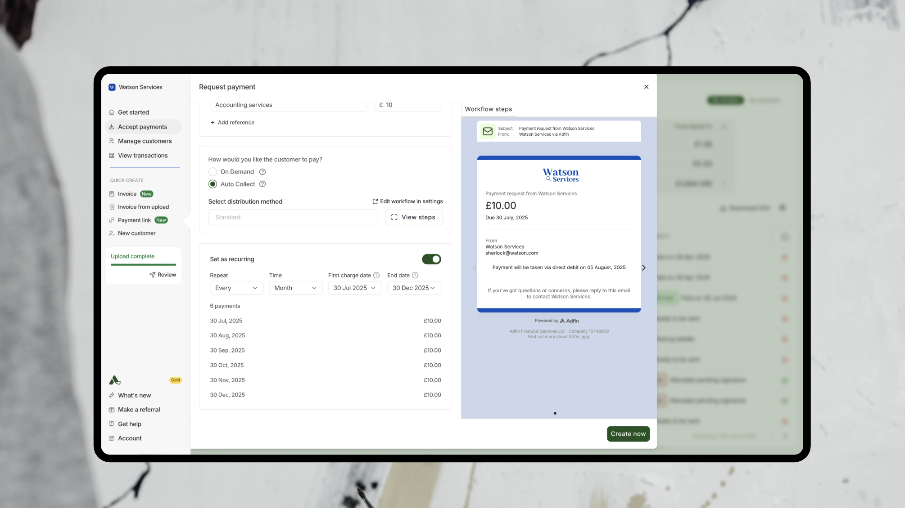
Task: Click the Account sliders icon
Action: 112,438
